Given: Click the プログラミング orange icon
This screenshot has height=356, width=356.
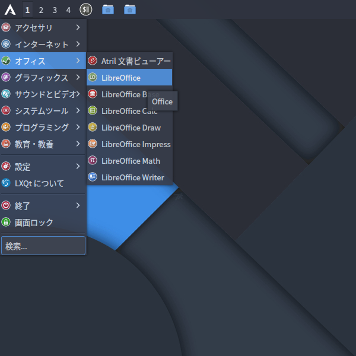Looking at the screenshot, I should click(6, 127).
